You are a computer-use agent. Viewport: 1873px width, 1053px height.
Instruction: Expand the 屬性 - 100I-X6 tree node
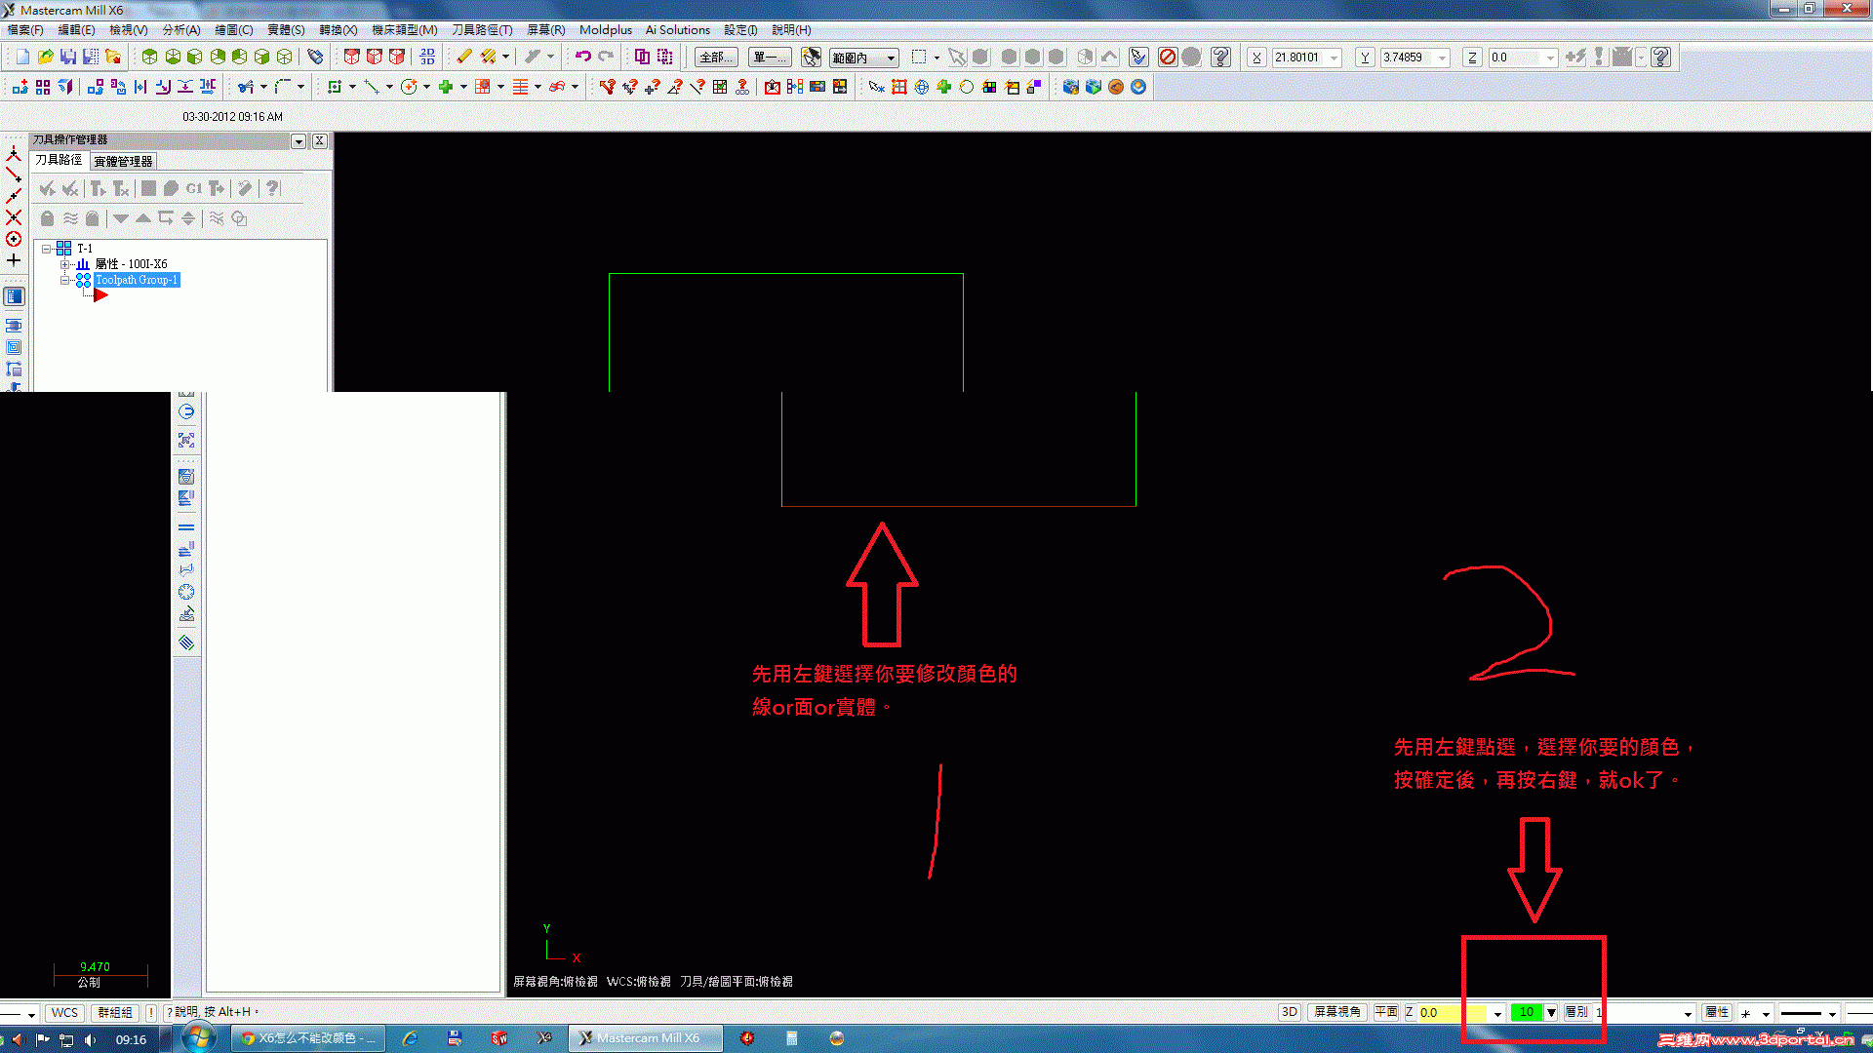[x=64, y=264]
